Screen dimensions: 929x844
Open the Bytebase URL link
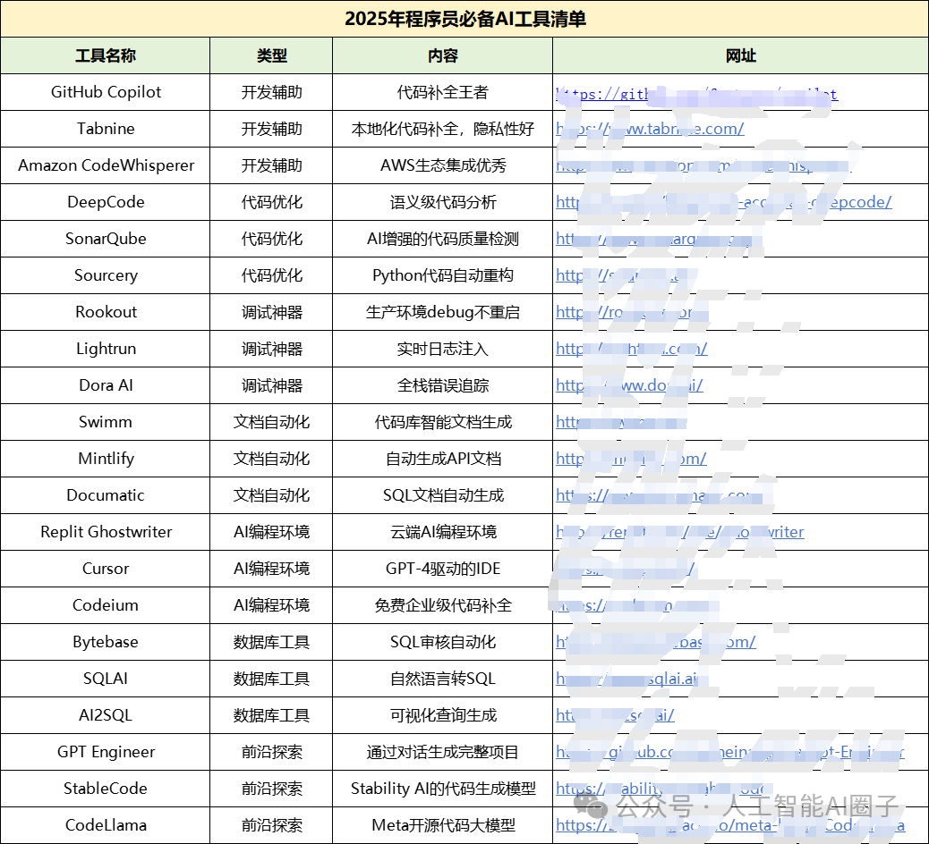(655, 642)
